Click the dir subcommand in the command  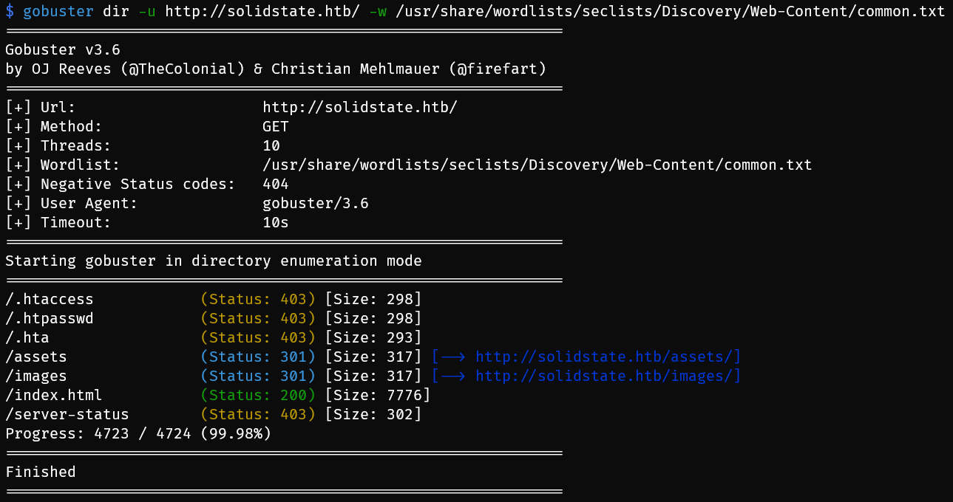(x=116, y=12)
